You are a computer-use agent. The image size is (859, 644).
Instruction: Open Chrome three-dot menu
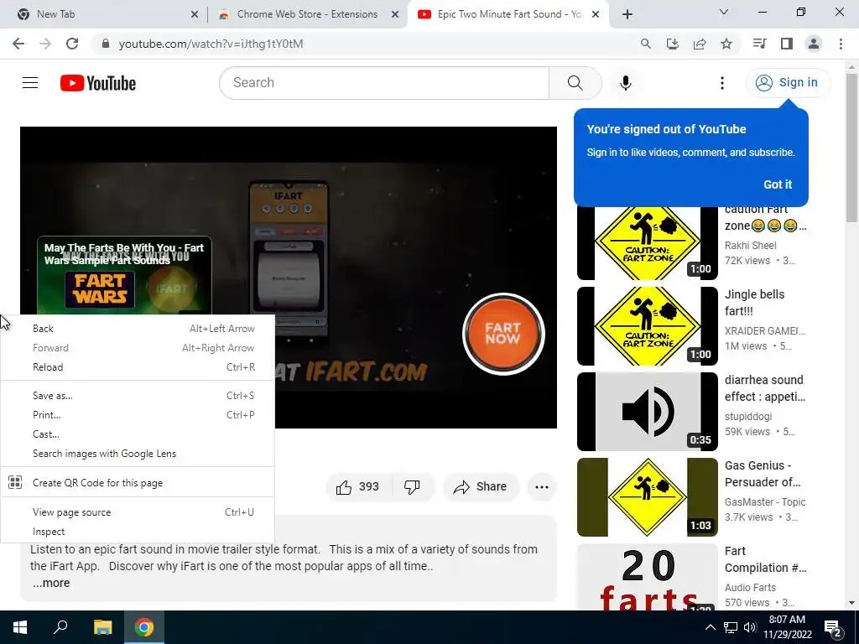click(x=841, y=44)
